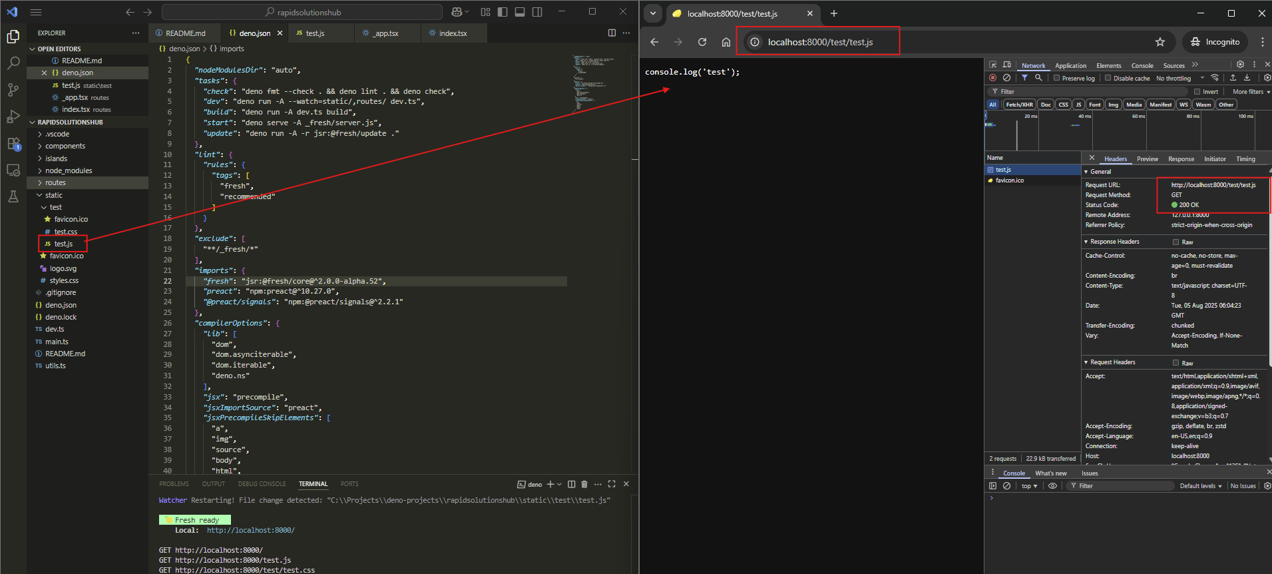This screenshot has height=574, width=1272.
Task: Click the Chrome address bar URL
Action: pyautogui.click(x=820, y=42)
